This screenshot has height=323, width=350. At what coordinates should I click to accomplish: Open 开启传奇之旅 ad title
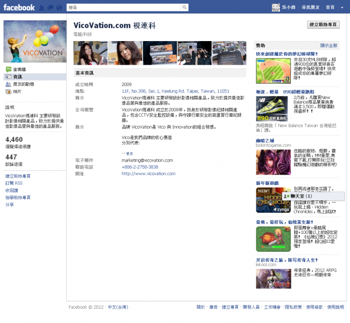tap(287, 260)
